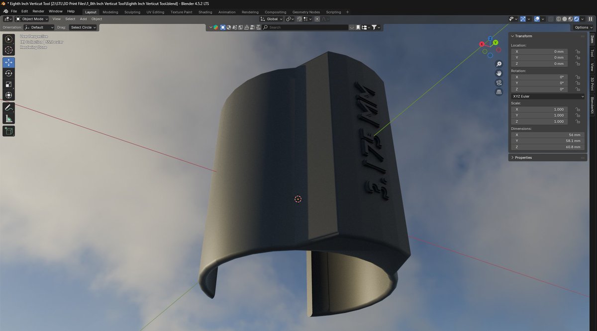This screenshot has width=597, height=331.
Task: Switch perspective/orthographic grid icon
Action: pyautogui.click(x=499, y=92)
